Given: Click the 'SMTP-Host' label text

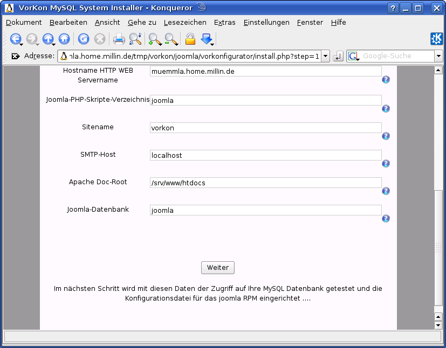Looking at the screenshot, I should [98, 155].
